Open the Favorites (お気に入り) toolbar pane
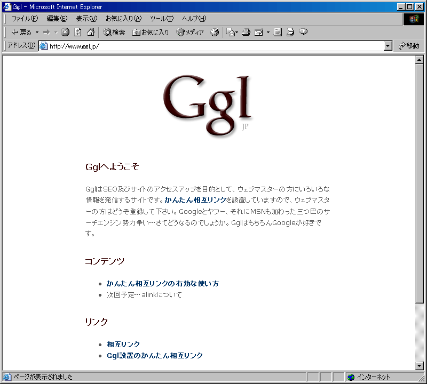Image resolution: width=427 pixels, height=384 pixels. click(x=151, y=33)
